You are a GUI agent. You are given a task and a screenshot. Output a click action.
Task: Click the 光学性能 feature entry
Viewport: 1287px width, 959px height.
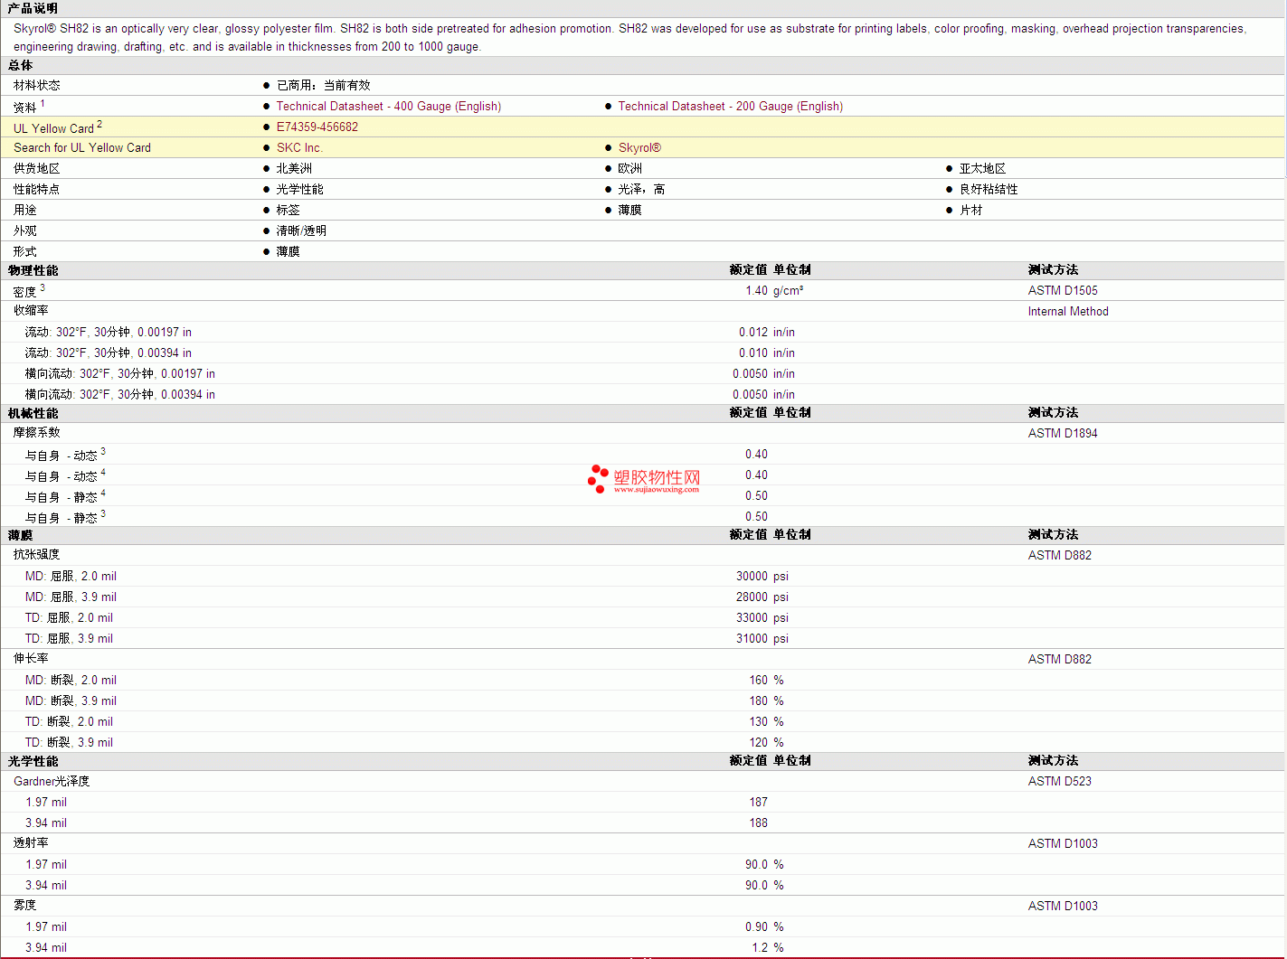tap(299, 189)
